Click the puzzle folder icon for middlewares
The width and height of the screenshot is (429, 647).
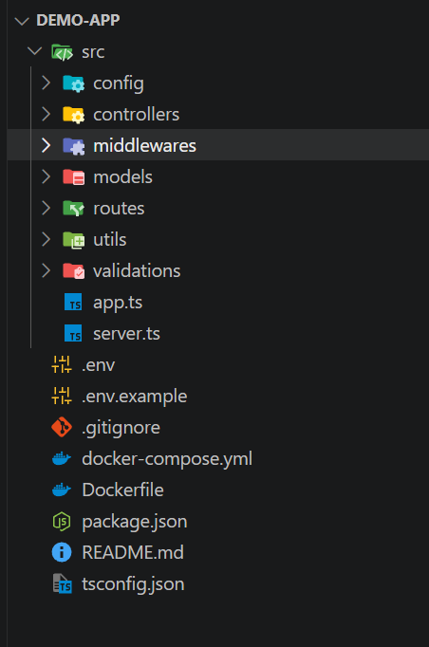[73, 146]
